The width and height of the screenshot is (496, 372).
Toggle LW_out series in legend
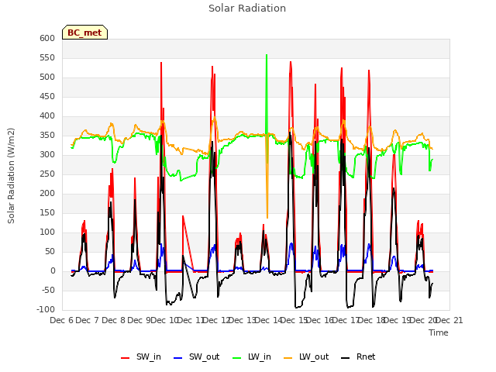306,357
